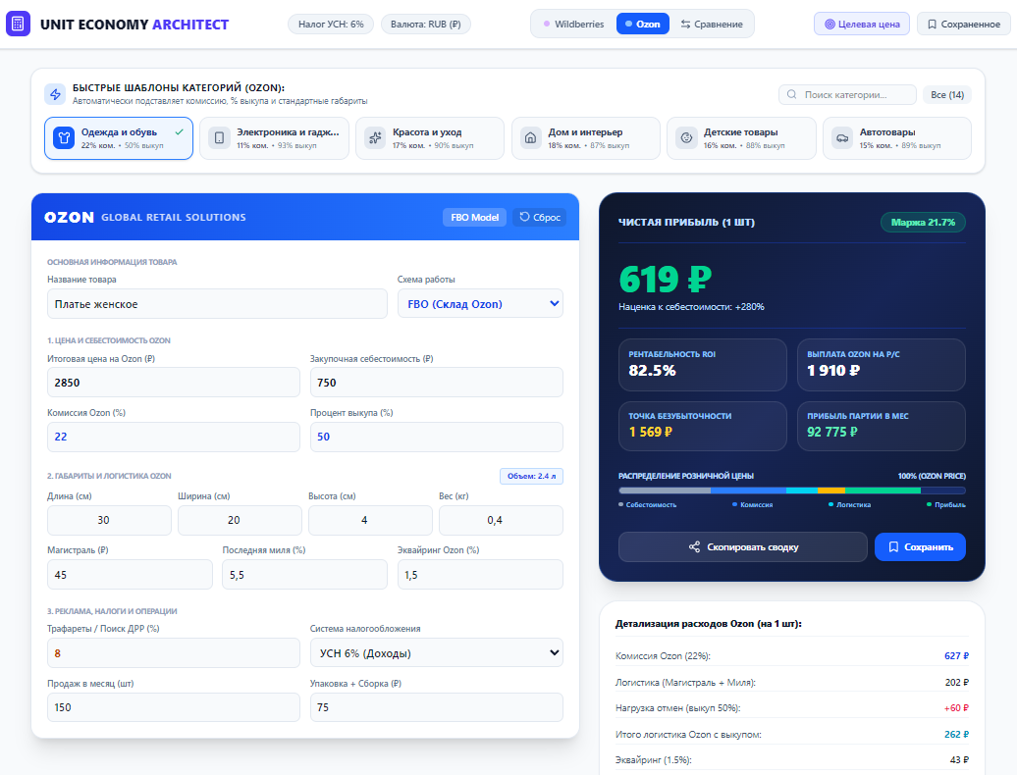Select the Электроника и гаджеты template
This screenshot has height=775, width=1017.
274,138
